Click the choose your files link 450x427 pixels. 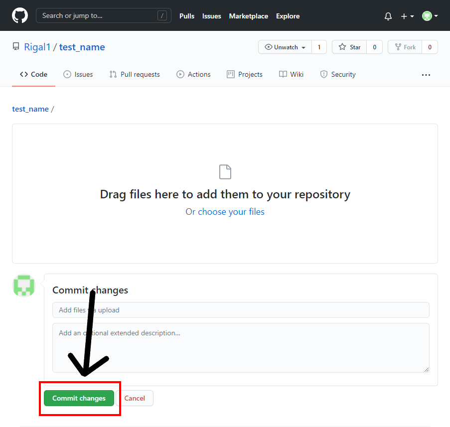(x=231, y=211)
